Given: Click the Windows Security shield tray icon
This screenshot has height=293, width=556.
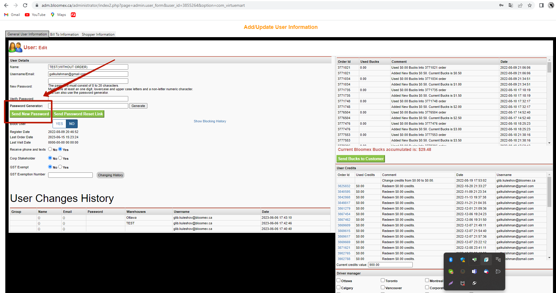Looking at the screenshot, I should pos(463,260).
